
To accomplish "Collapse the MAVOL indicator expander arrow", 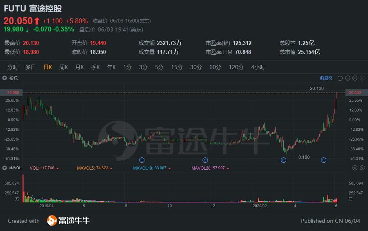I will 4,168.
